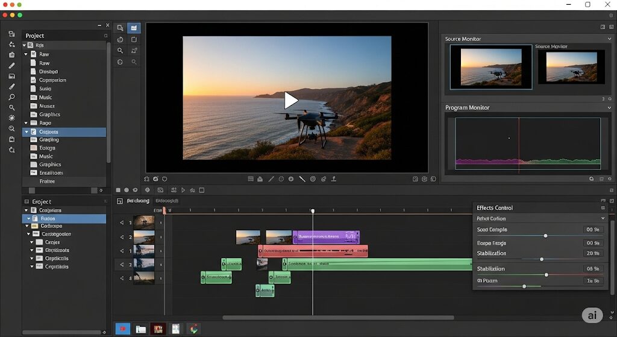Screen dimensions: 617x337
Task: Click the play triangle in the timeline toolbar
Action: [x=183, y=190]
